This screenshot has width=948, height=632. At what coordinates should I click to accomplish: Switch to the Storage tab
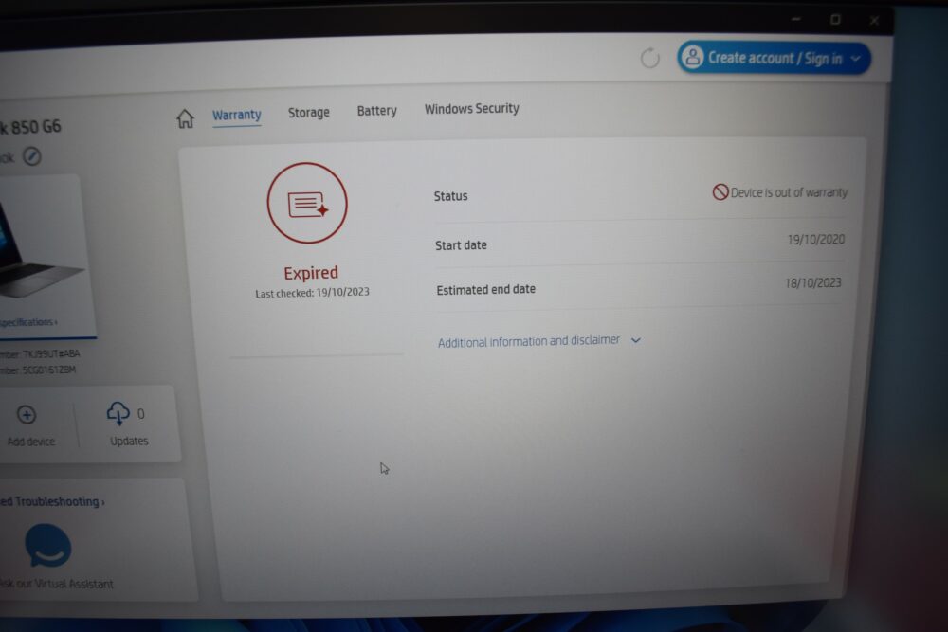[308, 113]
